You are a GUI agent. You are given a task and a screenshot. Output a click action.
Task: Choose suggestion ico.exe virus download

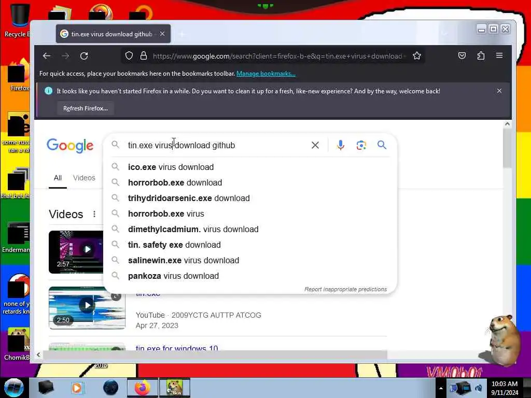[249, 167]
